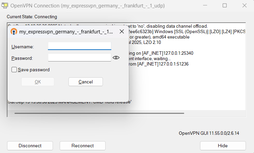
Task: Focus the Username input field
Action: pyautogui.click(x=80, y=46)
